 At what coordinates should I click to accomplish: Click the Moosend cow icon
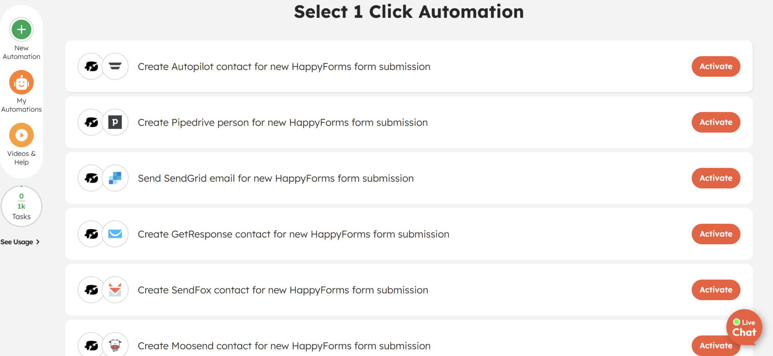tap(115, 344)
